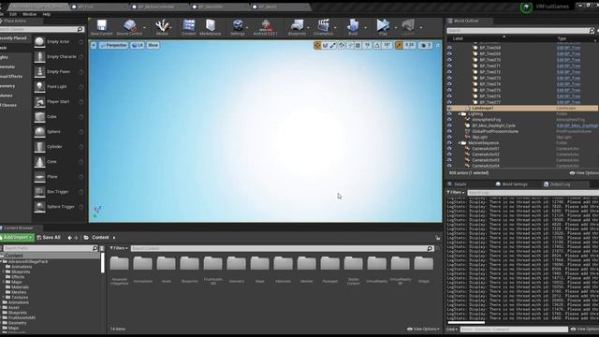Click Edit BP_Misc_DayNight link
The width and height of the screenshot is (599, 337).
click(577, 125)
